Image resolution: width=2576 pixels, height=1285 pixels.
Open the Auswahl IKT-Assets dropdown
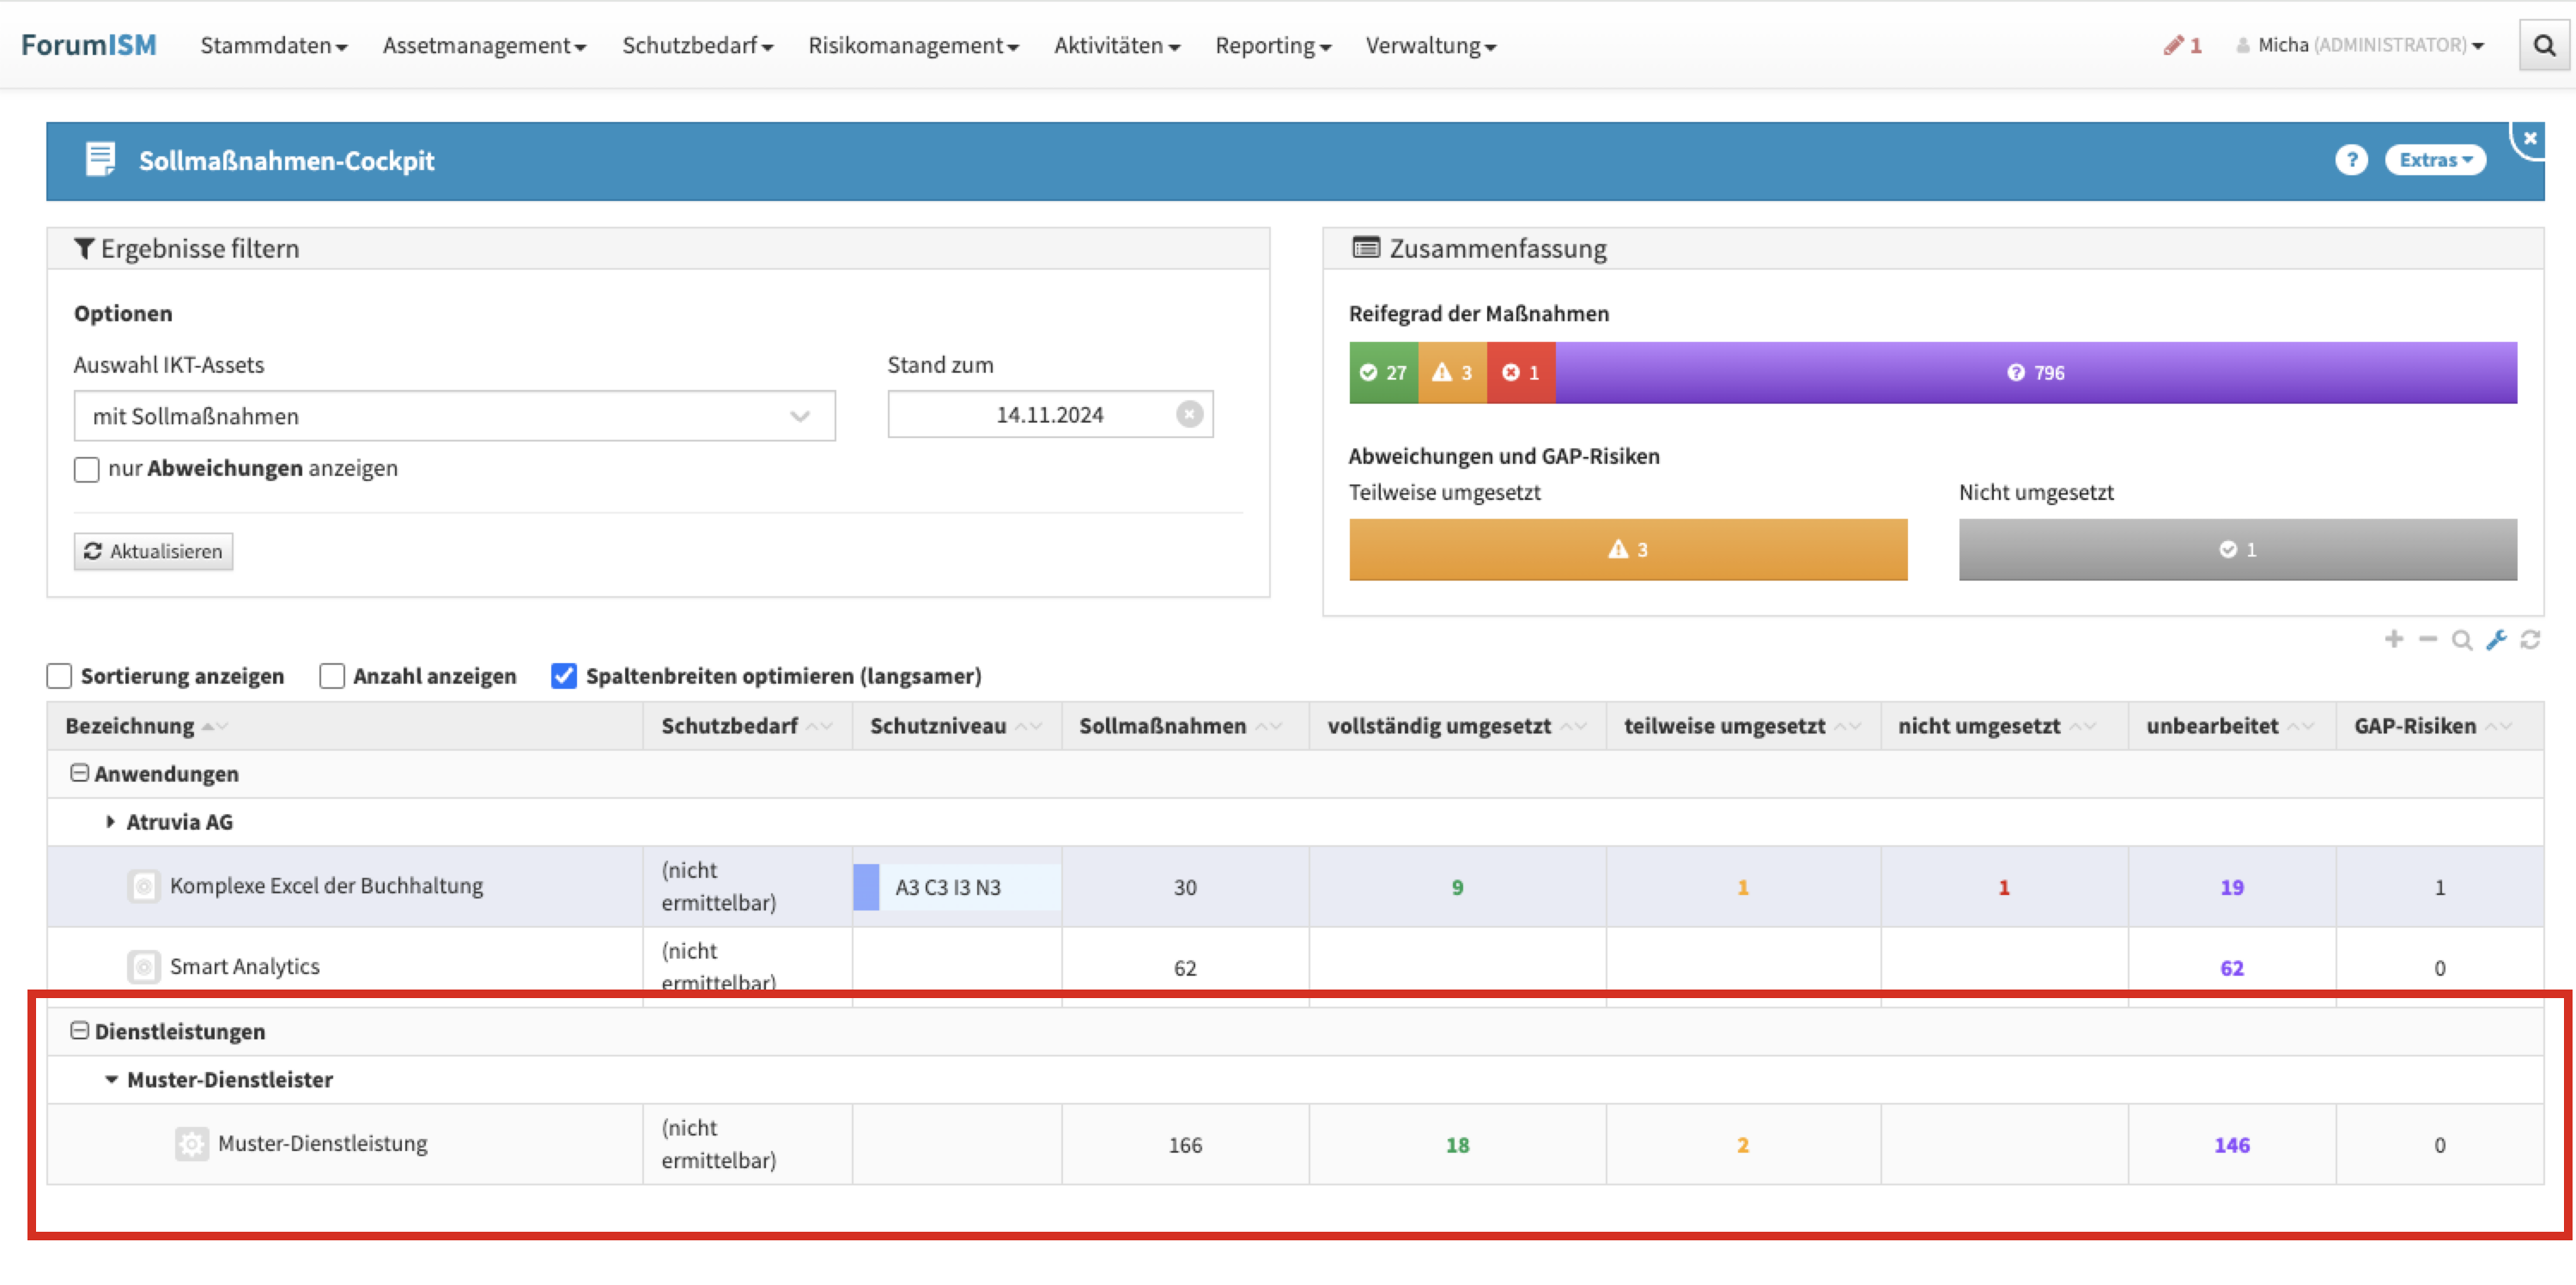tap(454, 416)
